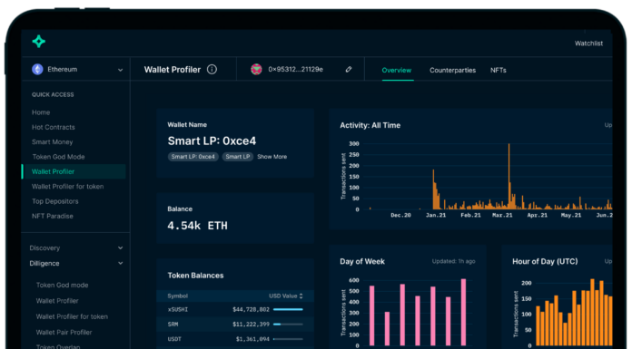
Task: Open Token God mode under Diligence
Action: pyautogui.click(x=62, y=285)
